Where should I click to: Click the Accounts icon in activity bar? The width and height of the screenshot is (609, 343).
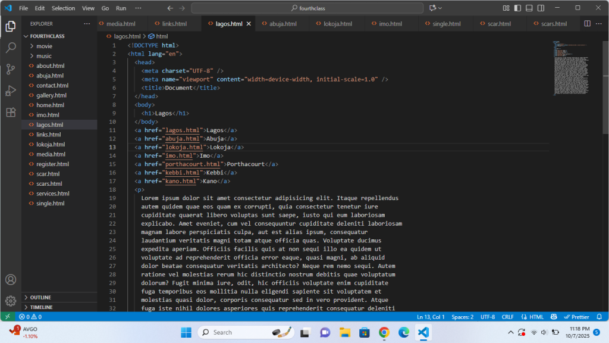11,279
